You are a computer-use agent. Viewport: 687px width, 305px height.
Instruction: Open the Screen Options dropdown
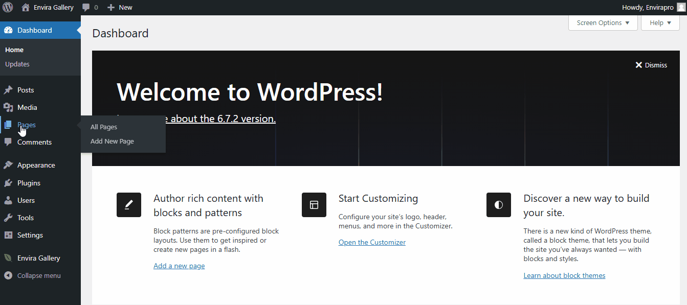pos(603,22)
